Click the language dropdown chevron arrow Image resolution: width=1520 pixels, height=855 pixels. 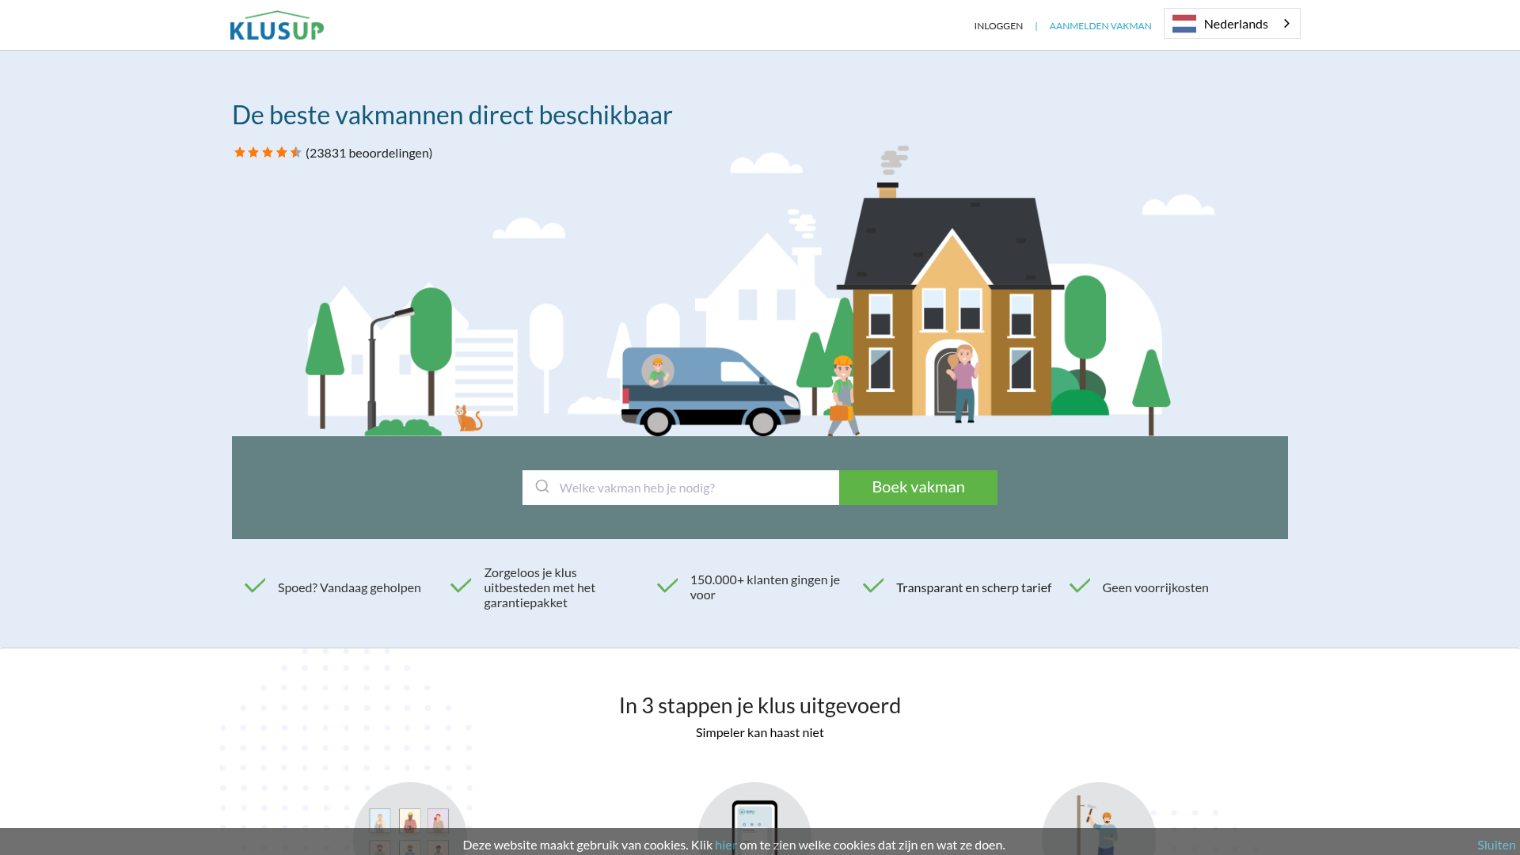[x=1286, y=24]
